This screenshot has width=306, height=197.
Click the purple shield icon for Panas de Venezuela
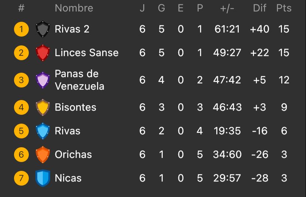[x=43, y=80]
